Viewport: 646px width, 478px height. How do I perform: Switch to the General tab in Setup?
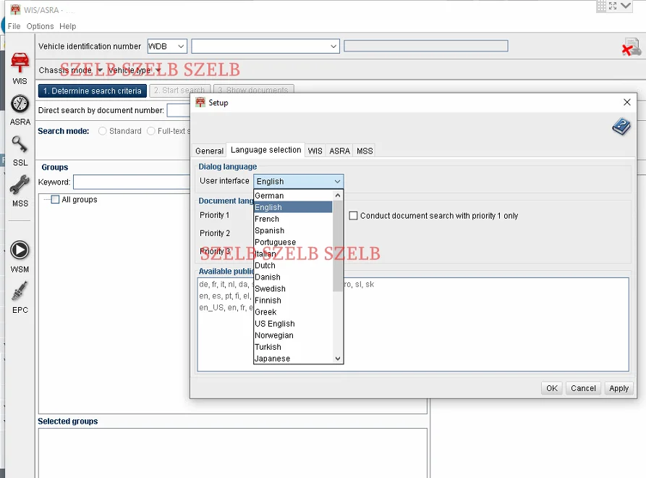click(x=209, y=151)
